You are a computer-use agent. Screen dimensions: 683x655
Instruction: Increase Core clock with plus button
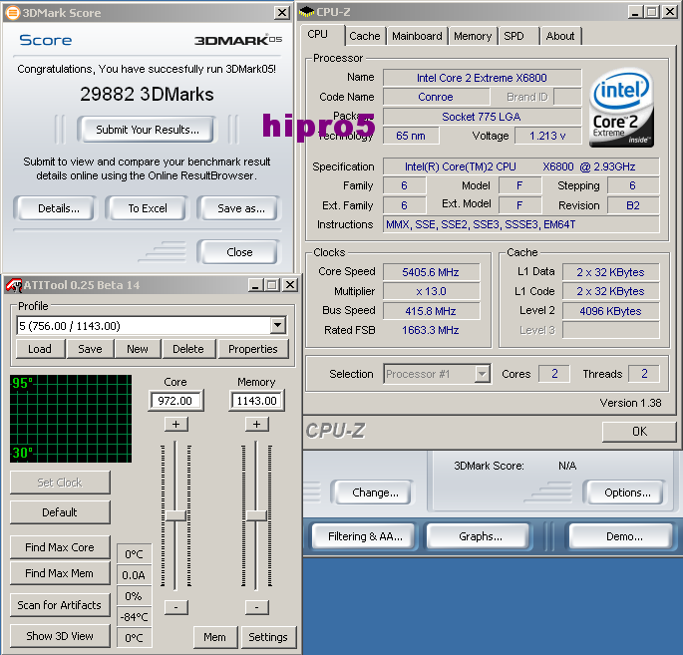175,424
